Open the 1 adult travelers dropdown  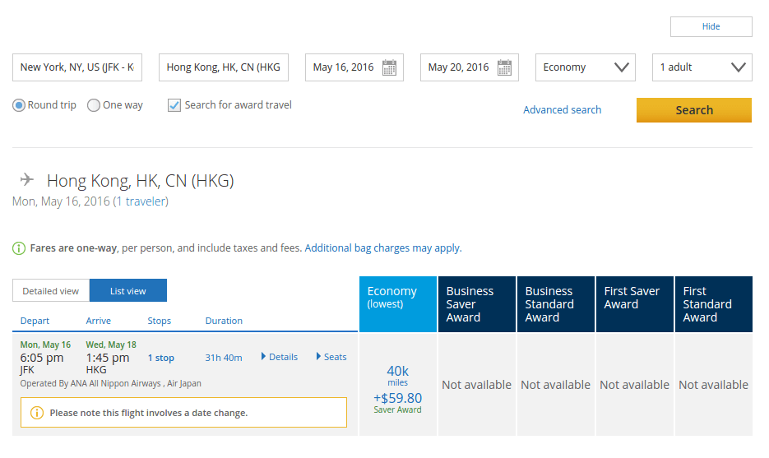pyautogui.click(x=702, y=67)
